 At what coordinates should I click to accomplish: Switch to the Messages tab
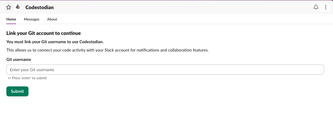pos(32,19)
